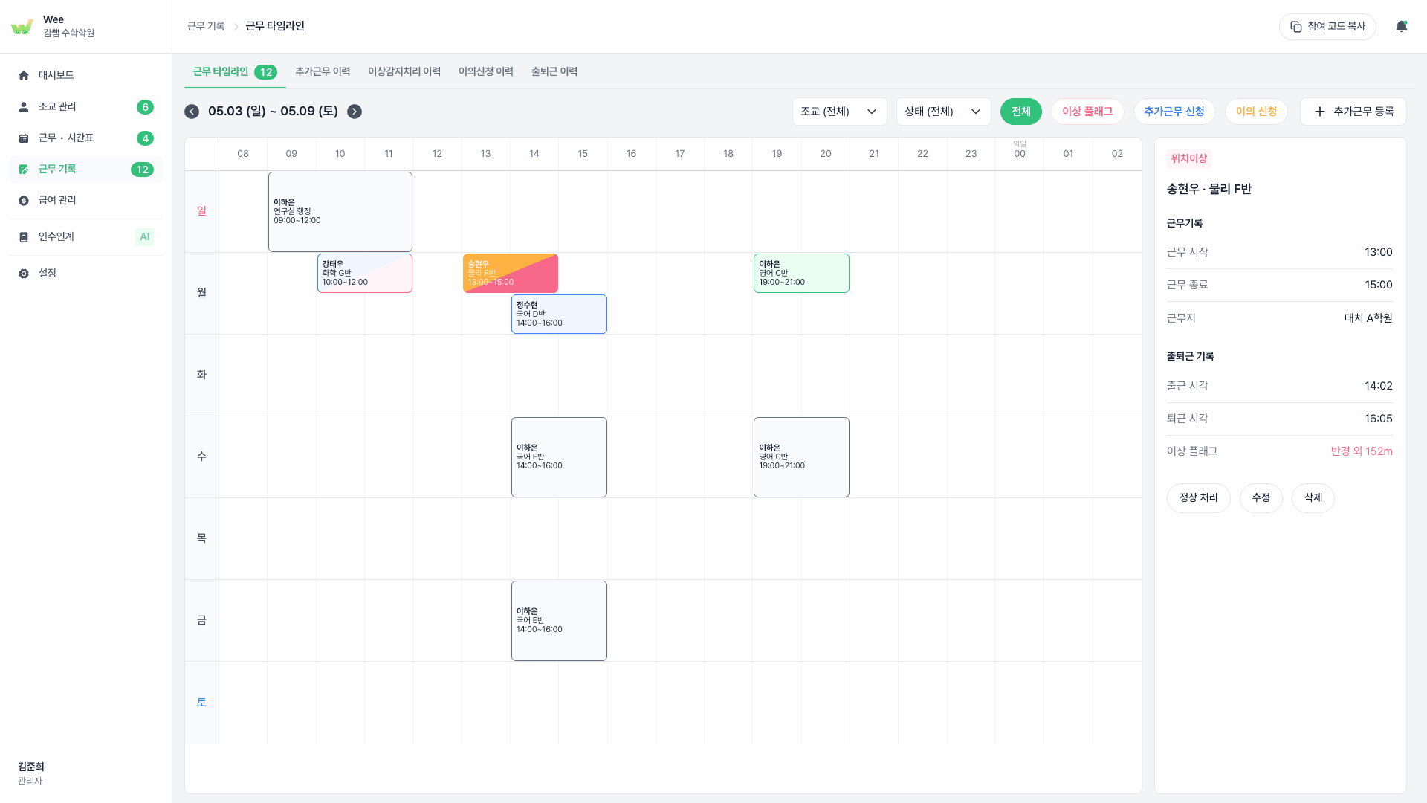Click the coin icon beside 급여 관리
This screenshot has height=803, width=1427.
pos(24,201)
